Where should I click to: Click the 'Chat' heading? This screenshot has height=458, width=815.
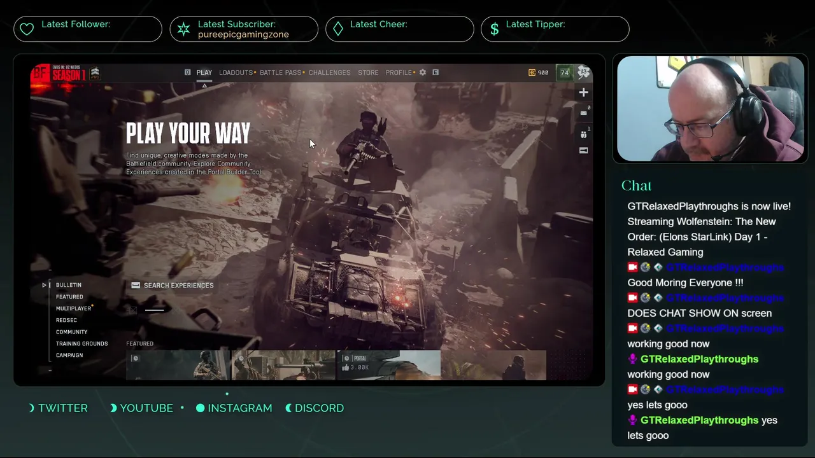pos(636,186)
